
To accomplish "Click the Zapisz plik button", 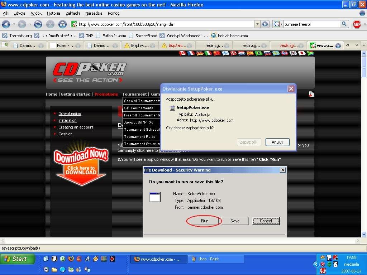I will (249, 142).
